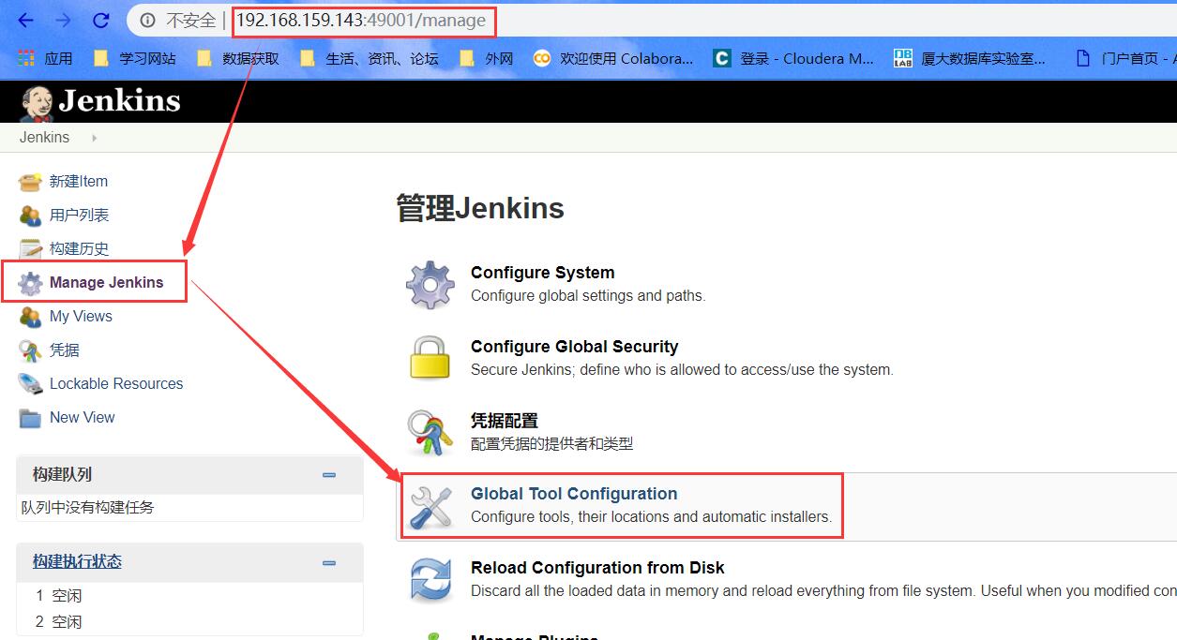Open 用户列表 in sidebar
Viewport: 1177px width, 640px height.
coord(79,216)
